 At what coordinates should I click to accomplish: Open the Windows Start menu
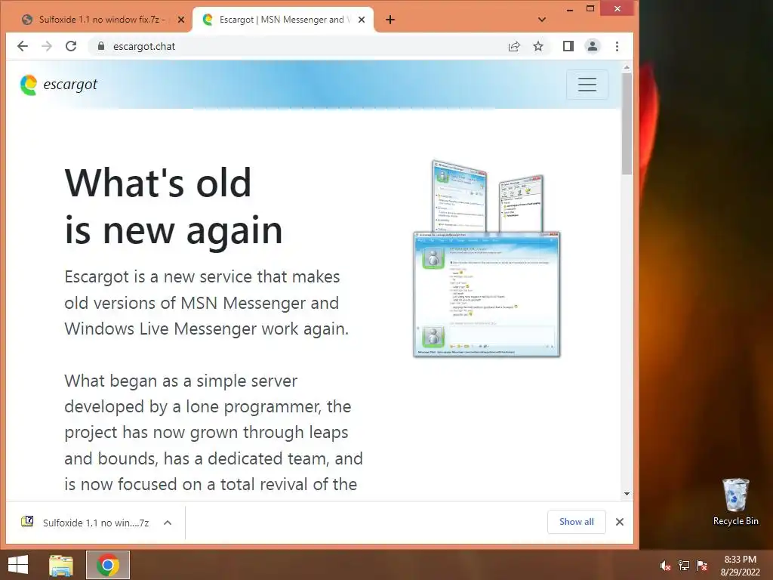tap(18, 565)
